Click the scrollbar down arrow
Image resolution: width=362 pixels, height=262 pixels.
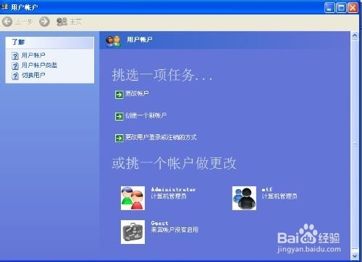(355, 256)
